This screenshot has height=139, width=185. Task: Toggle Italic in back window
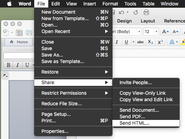tap(18, 65)
